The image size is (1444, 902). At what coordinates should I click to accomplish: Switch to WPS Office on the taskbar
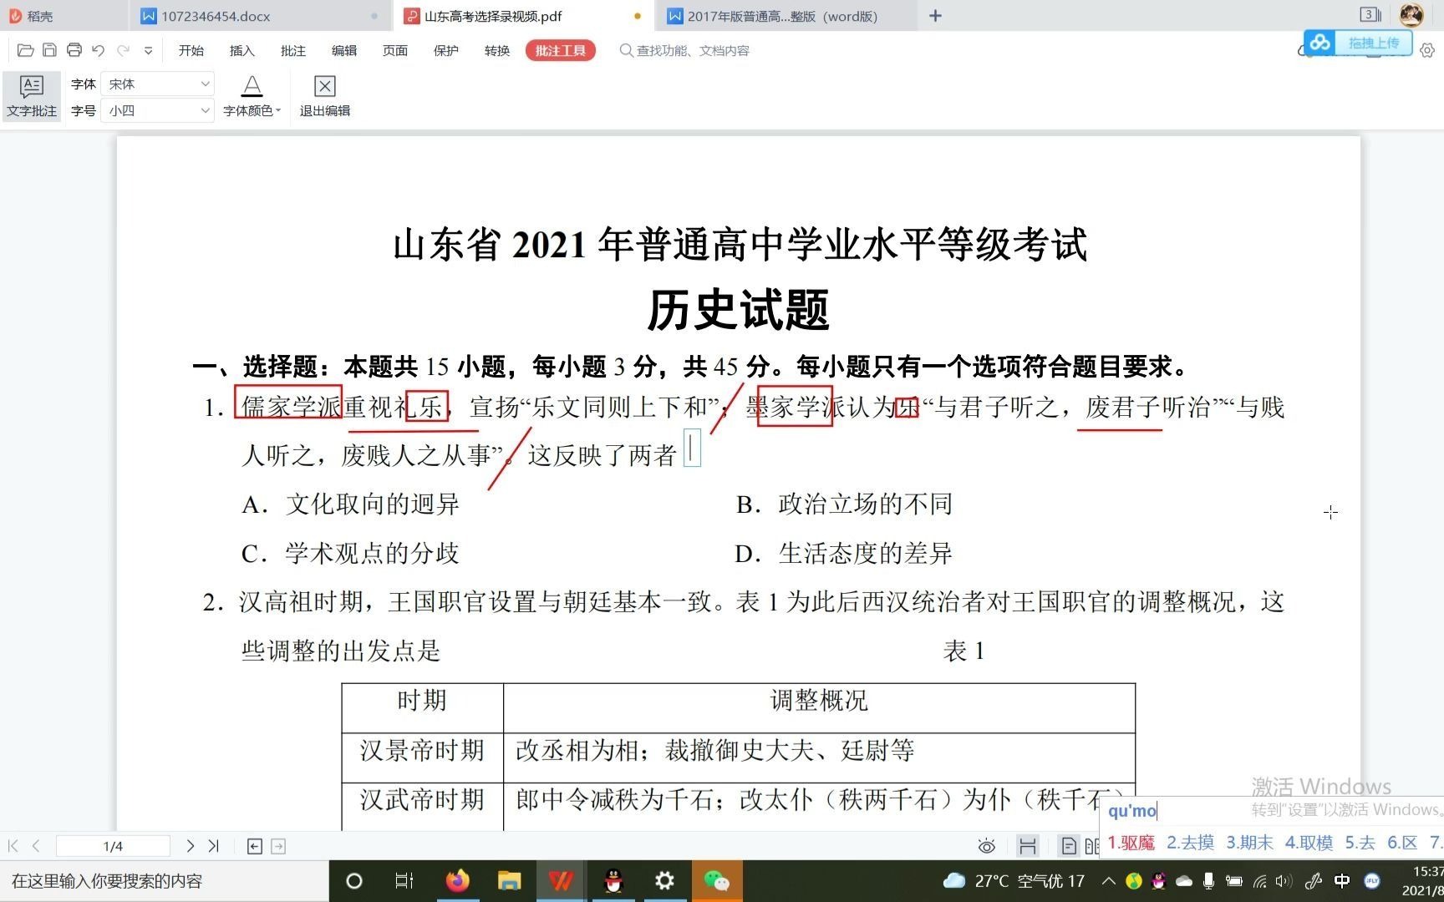coord(561,881)
